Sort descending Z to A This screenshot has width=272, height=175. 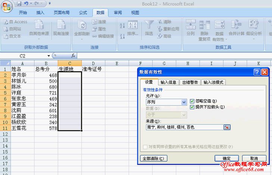coord(122,36)
